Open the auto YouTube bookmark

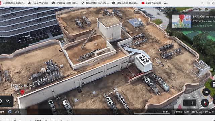(155, 3)
